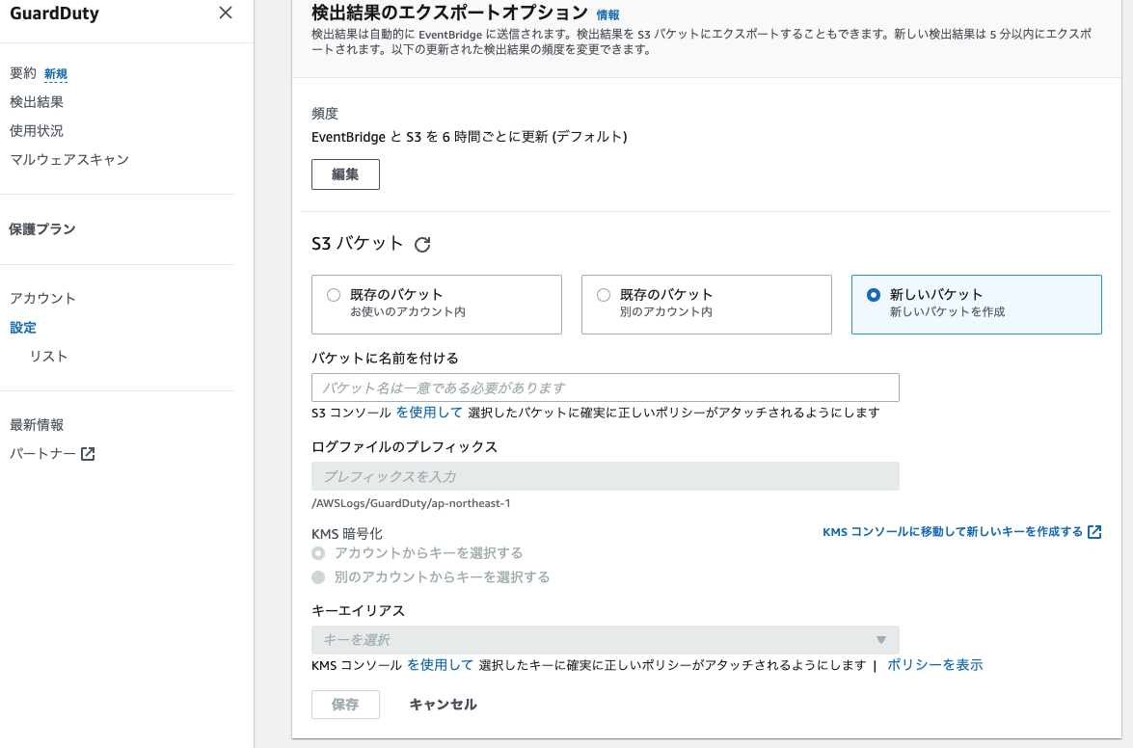
Task: Choose 別のアカウントからキーを選択する radio
Action: click(x=318, y=576)
